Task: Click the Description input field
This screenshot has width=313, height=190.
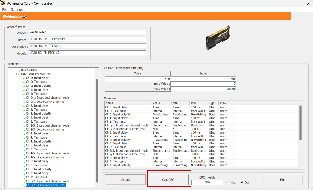Action: point(87,46)
